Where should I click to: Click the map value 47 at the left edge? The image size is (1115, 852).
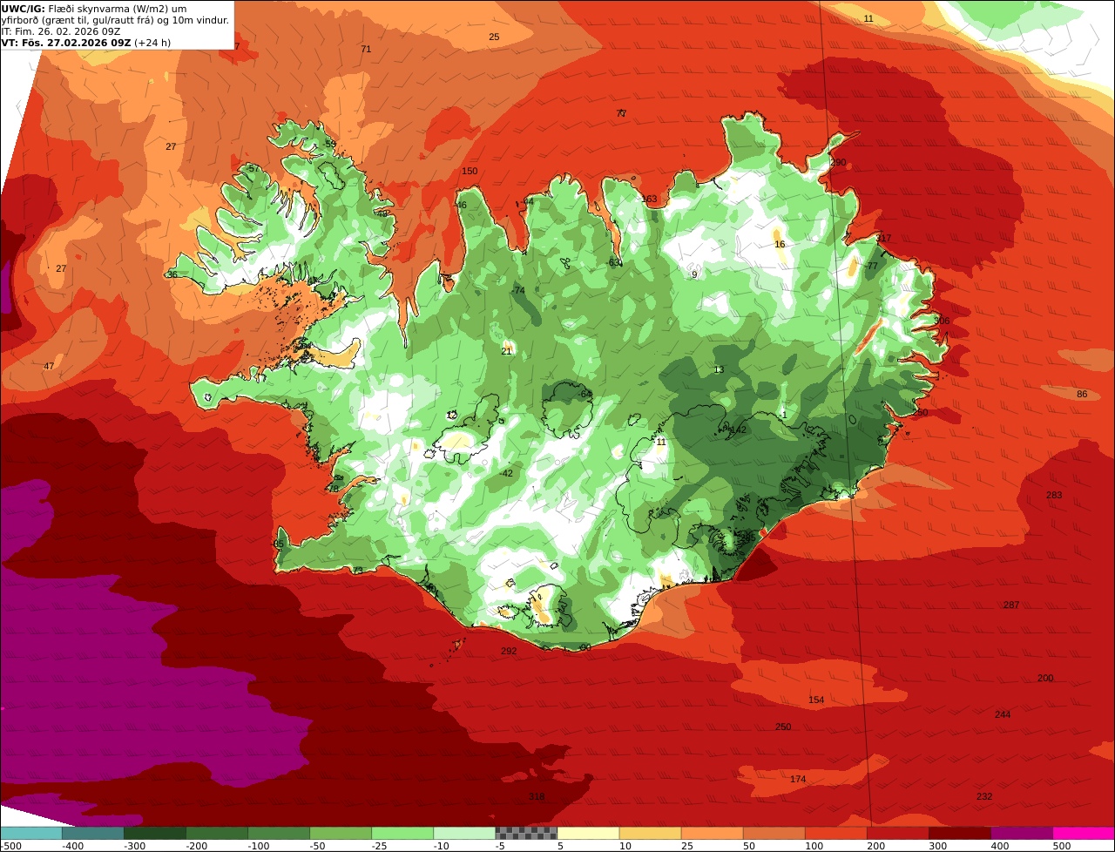[x=49, y=367]
